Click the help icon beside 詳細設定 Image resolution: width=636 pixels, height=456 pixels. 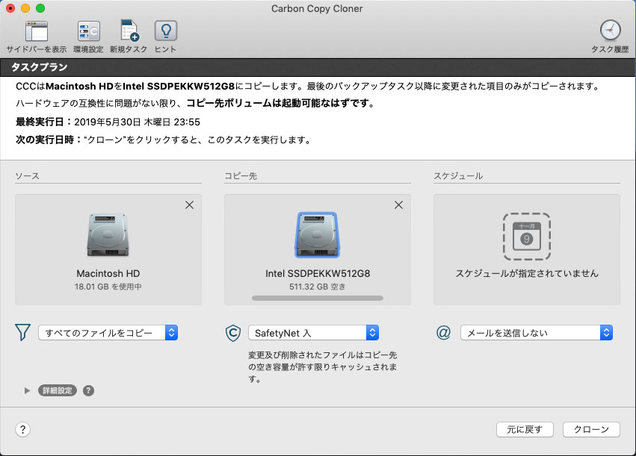88,390
